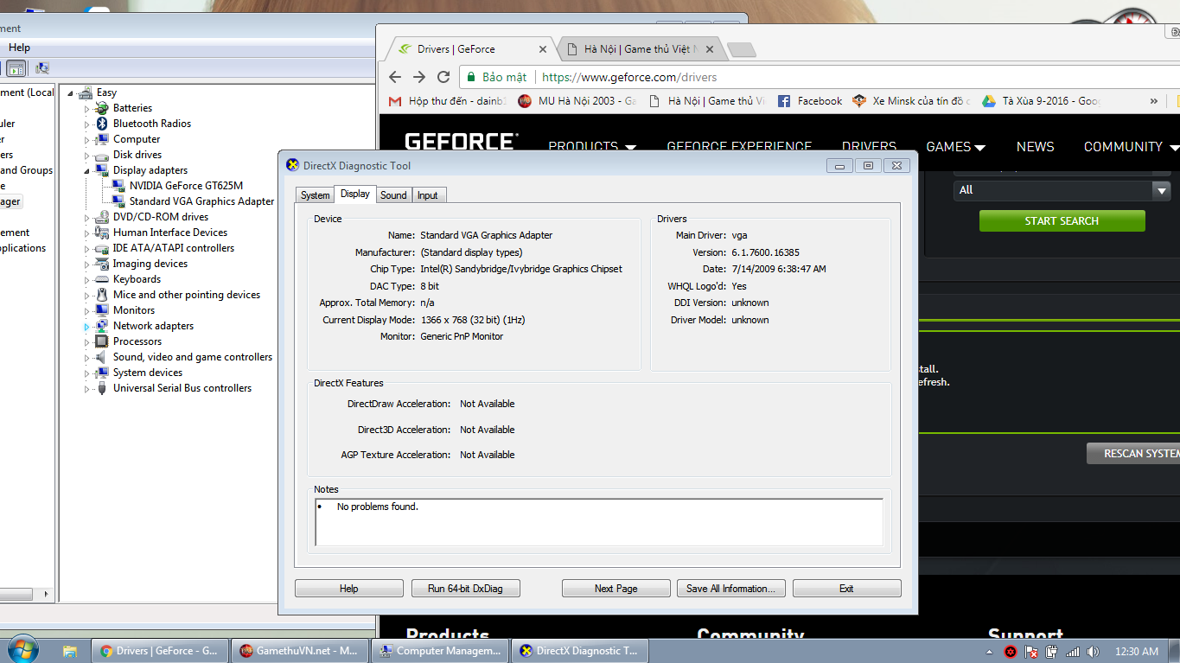1180x663 pixels.
Task: Click the Chrome address bar URL
Action: (629, 77)
